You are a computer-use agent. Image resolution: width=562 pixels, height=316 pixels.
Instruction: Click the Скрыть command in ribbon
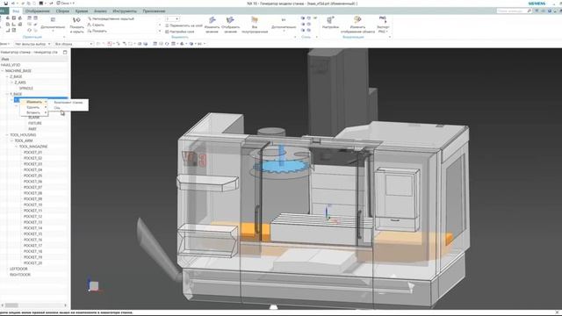point(96,25)
